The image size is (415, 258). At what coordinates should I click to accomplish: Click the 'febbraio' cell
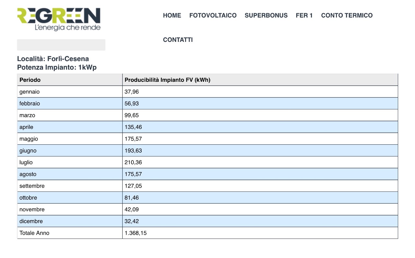(70, 104)
